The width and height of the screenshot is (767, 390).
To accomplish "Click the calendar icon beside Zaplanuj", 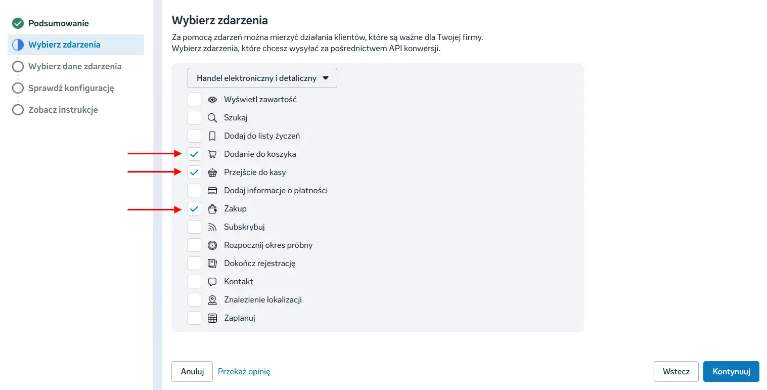I will coord(212,318).
